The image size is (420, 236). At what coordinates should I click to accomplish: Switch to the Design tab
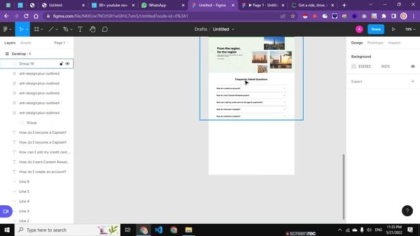(357, 43)
